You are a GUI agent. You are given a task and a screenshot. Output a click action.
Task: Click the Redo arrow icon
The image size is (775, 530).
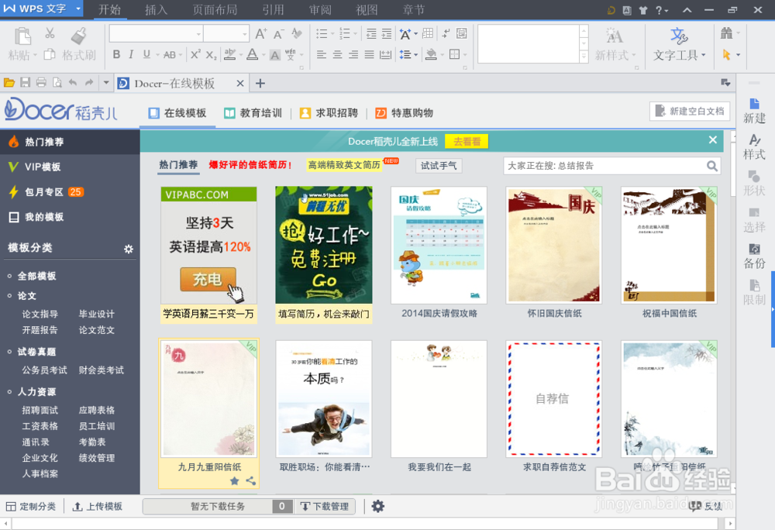[x=89, y=82]
